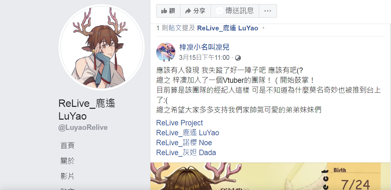Select 首頁 in the sidebar menu
391x190 pixels.
67,146
